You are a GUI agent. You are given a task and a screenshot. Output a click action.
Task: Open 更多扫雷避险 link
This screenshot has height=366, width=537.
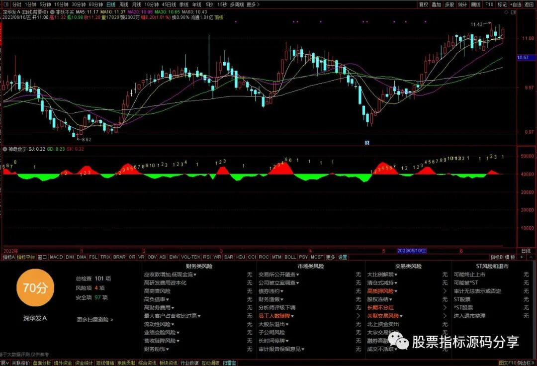pyautogui.click(x=95, y=319)
